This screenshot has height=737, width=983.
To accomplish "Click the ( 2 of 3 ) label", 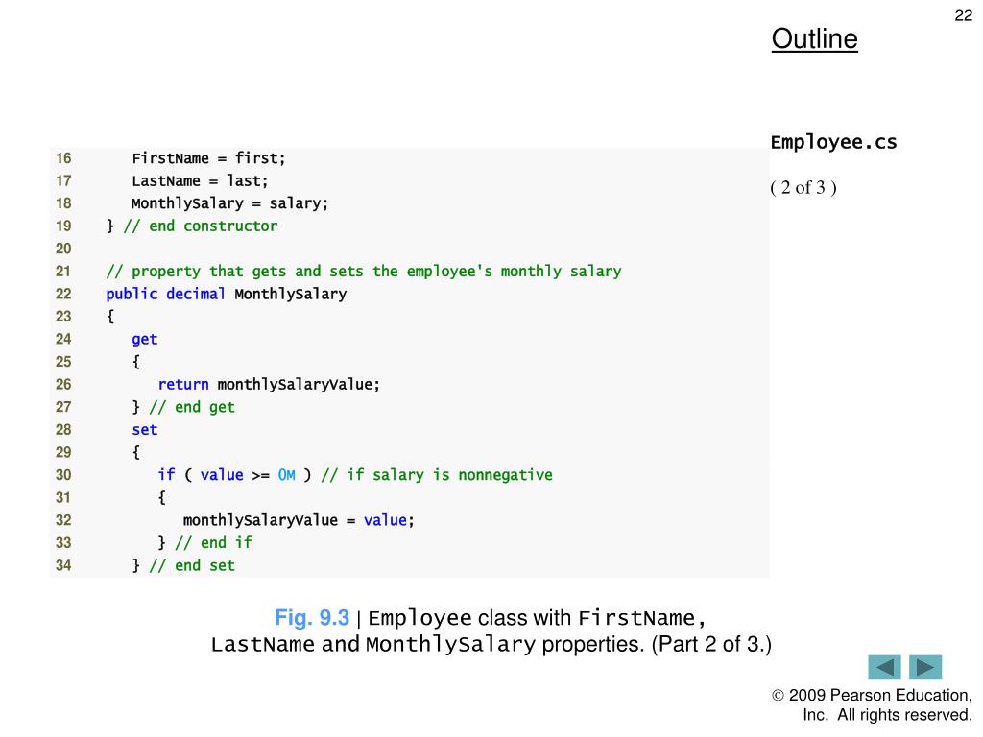I will (x=803, y=187).
